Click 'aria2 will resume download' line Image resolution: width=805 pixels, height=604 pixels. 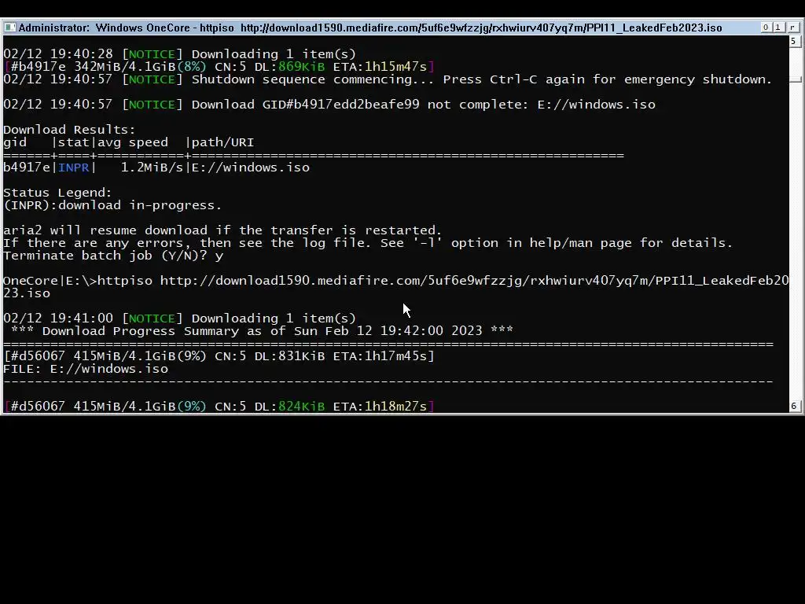(x=222, y=230)
